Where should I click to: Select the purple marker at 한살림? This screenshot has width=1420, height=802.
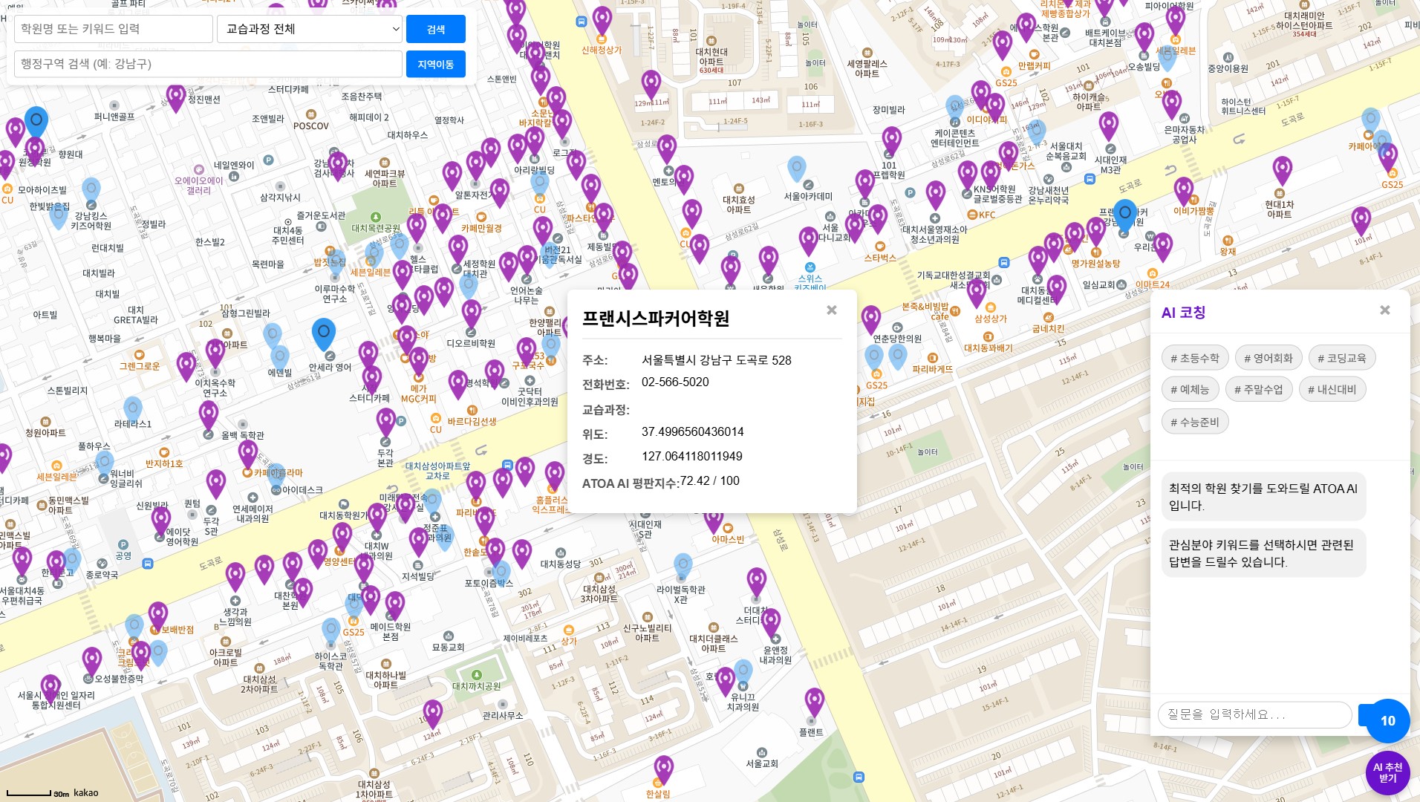click(x=662, y=769)
